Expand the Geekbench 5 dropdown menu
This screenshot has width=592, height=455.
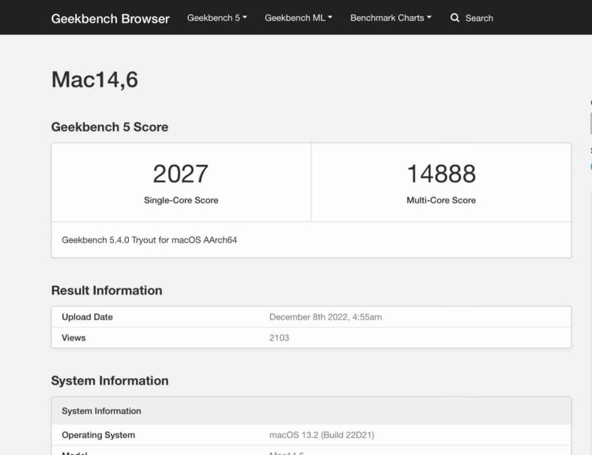[217, 18]
